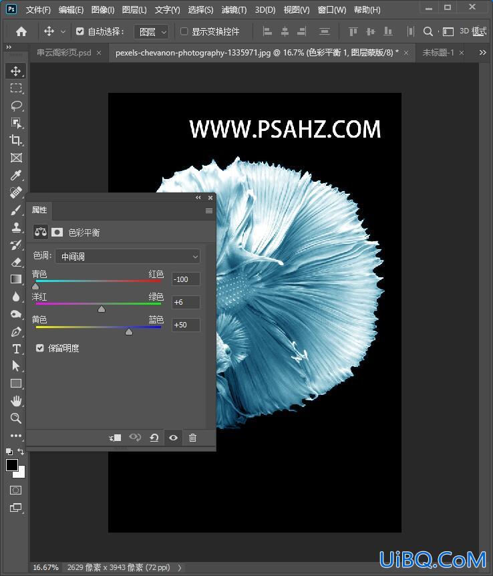The width and height of the screenshot is (493, 576).
Task: Click the search magnifier in options bar
Action: (x=428, y=31)
